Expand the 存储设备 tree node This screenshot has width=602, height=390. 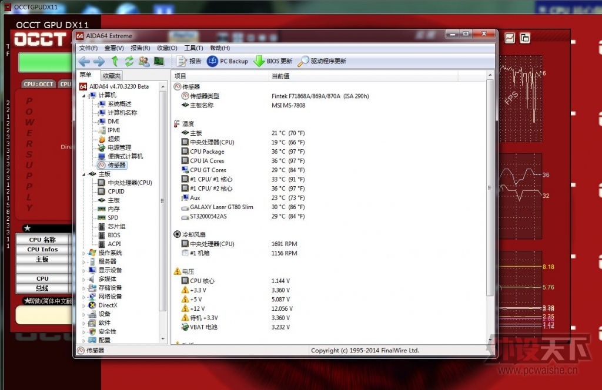pos(83,288)
